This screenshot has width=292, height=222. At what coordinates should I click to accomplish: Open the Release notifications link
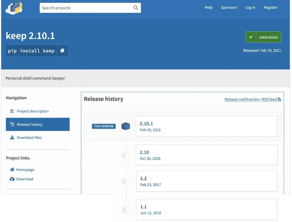242,99
